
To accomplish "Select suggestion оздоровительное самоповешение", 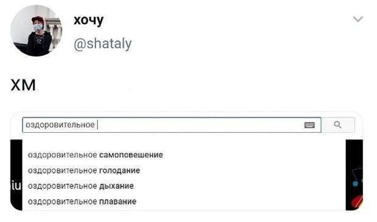I will (x=95, y=155).
